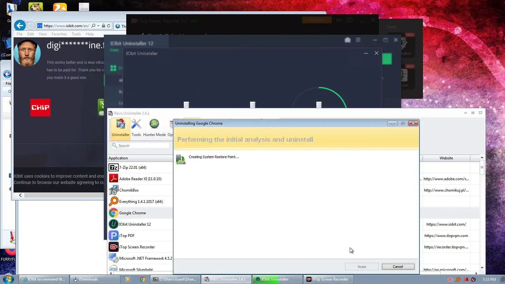The width and height of the screenshot is (505, 284).
Task: Click the red flag tray icon
Action: 466,280
